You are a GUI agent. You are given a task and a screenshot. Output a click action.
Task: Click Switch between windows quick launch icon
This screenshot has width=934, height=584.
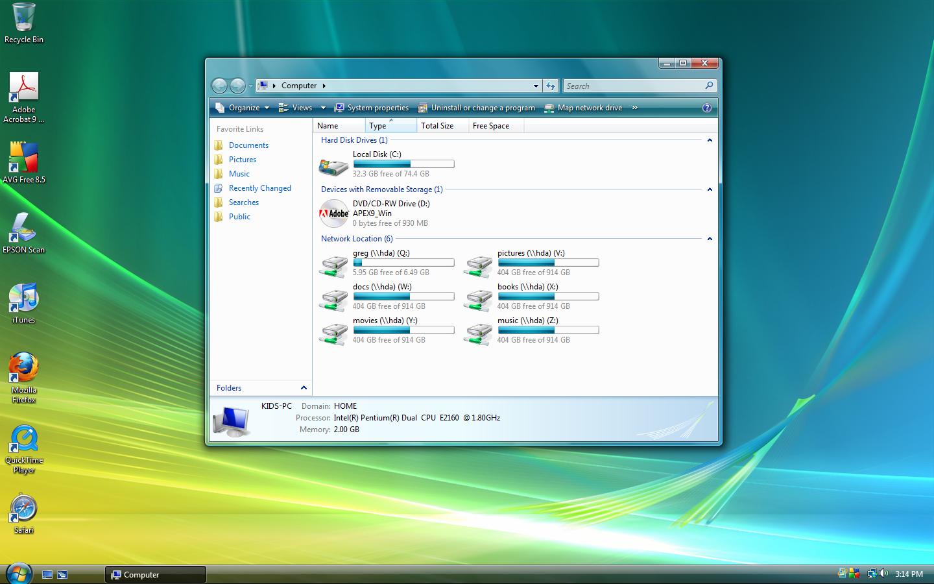pyautogui.click(x=62, y=574)
